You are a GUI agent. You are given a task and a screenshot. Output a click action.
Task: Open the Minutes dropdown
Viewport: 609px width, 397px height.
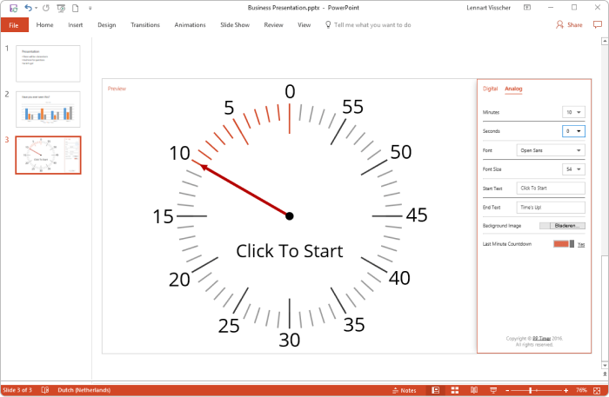(573, 112)
